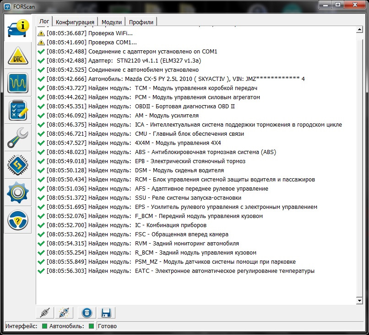The height and width of the screenshot is (335, 369).
Task: Minimize the FORScan window
Action: coord(326,5)
